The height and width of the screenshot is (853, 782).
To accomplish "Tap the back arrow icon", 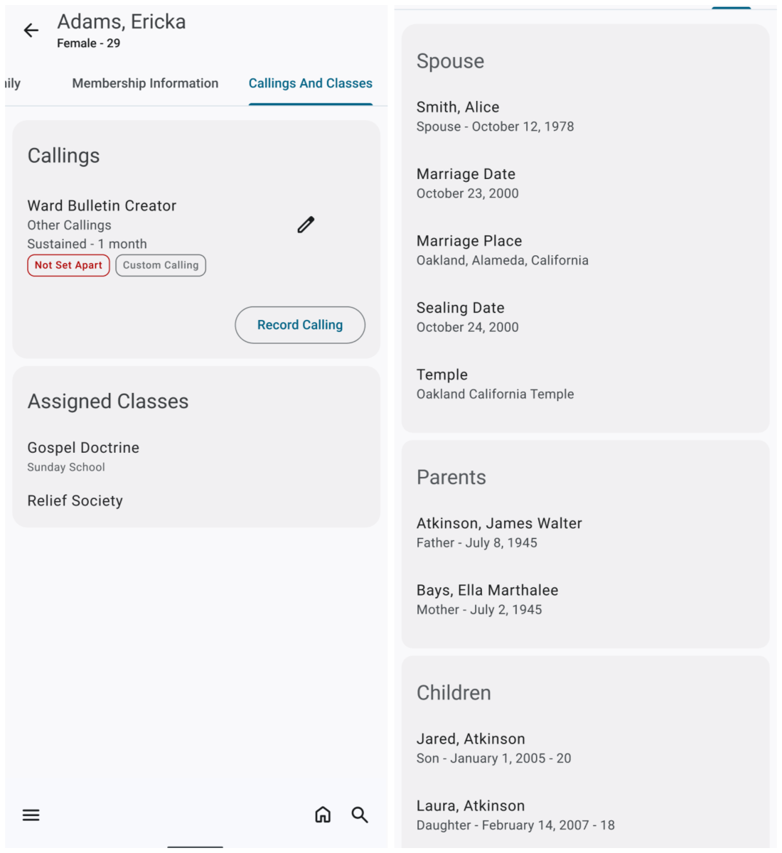I will pos(31,31).
